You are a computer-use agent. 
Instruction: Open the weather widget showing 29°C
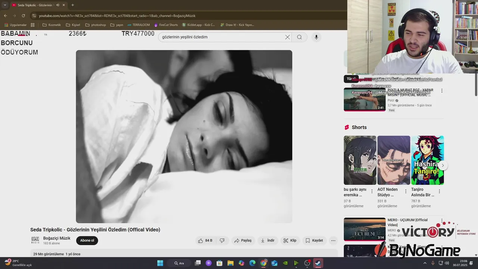tap(18, 263)
